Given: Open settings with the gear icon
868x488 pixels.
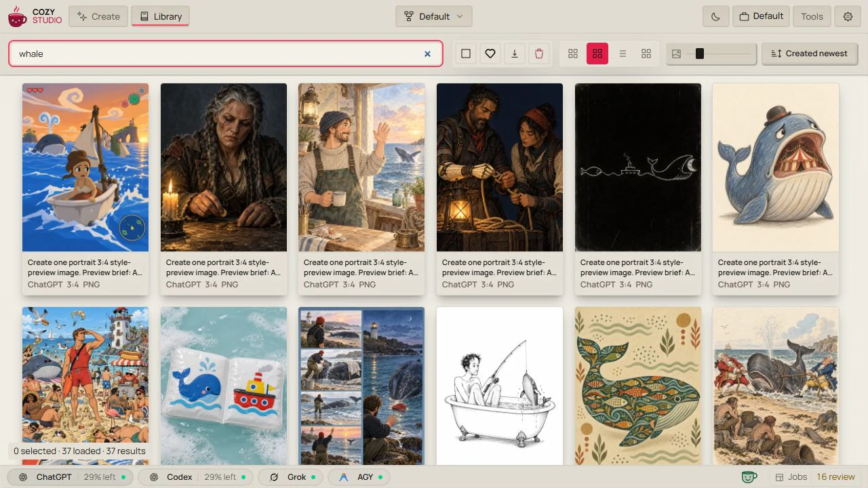Looking at the screenshot, I should pos(848,16).
